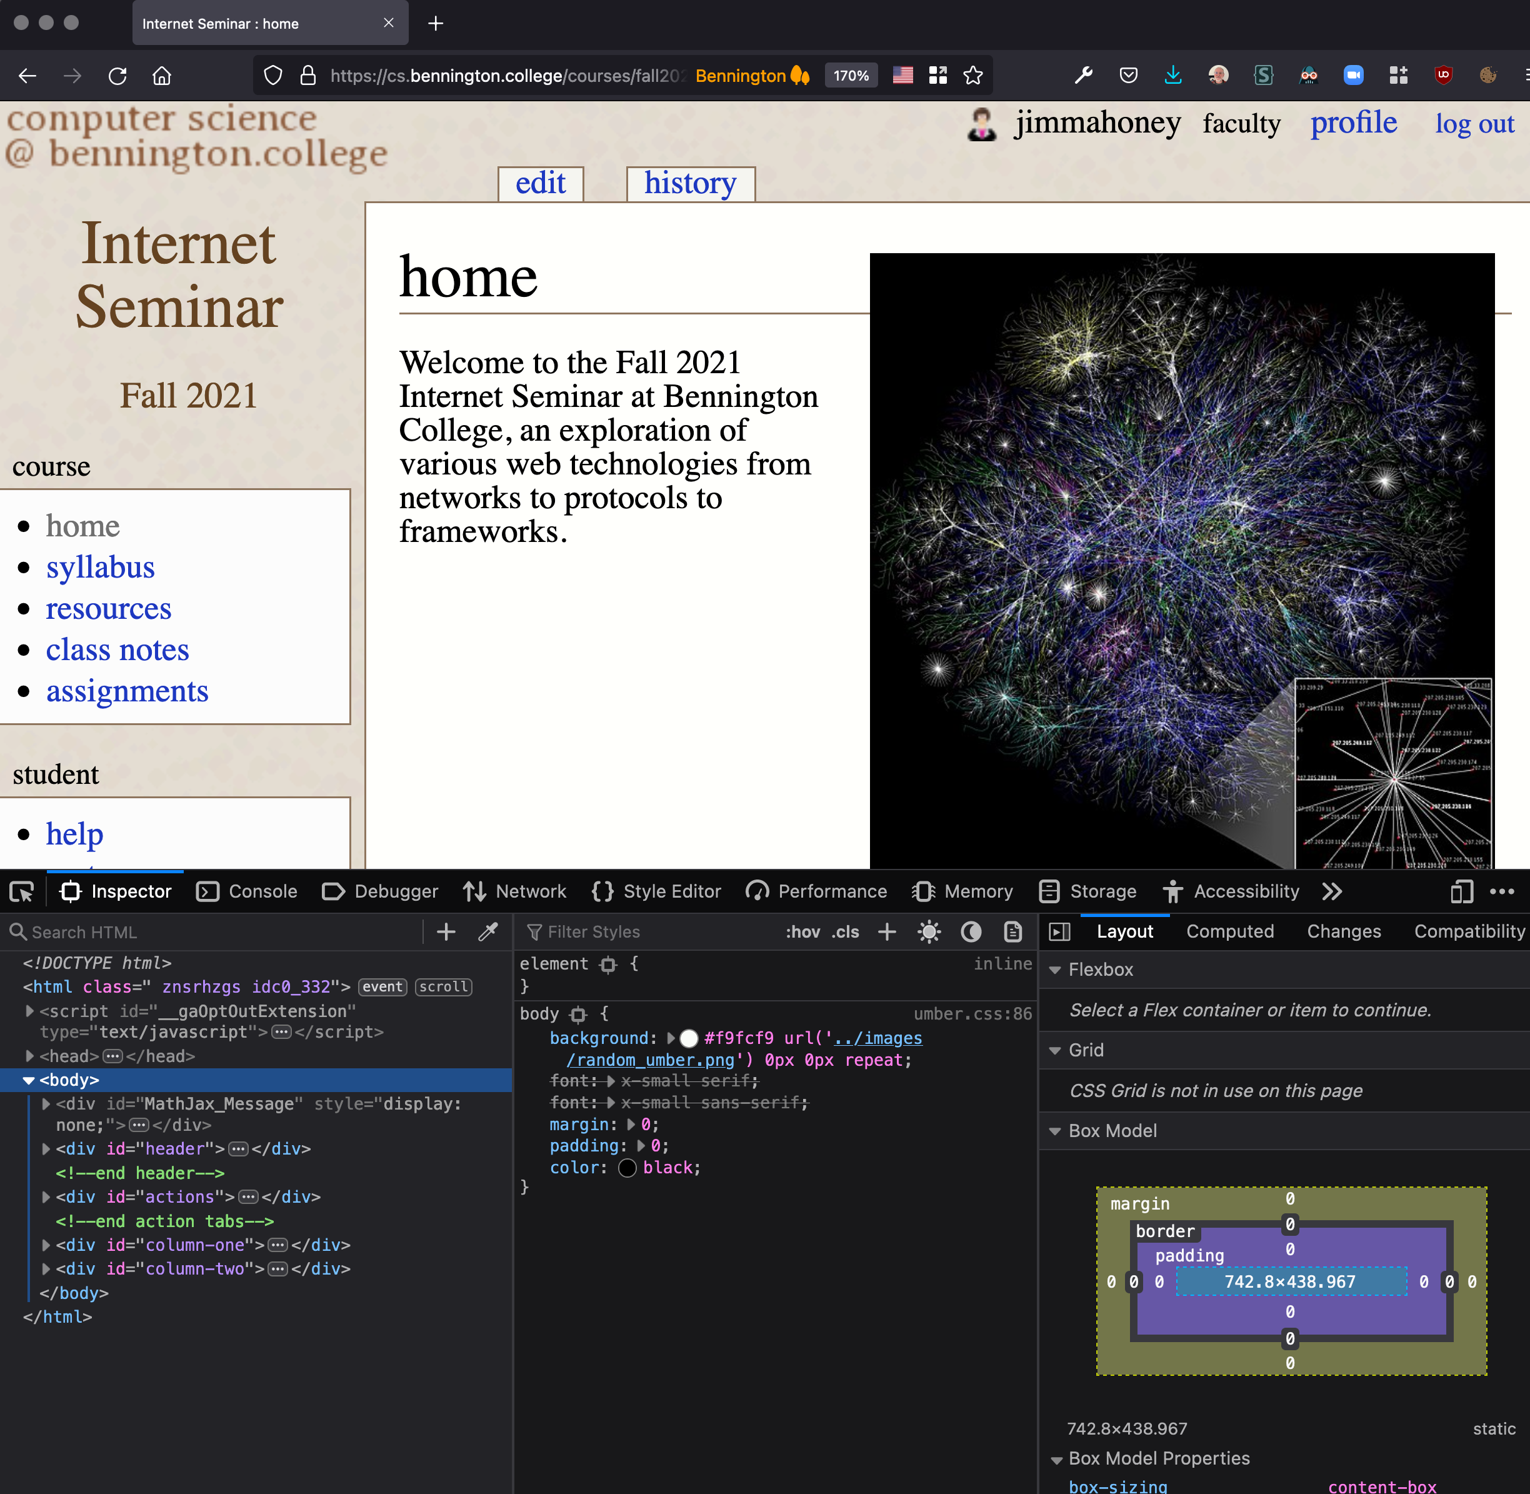
Task: Highlight body selector crosshair icon
Action: coord(578,1014)
